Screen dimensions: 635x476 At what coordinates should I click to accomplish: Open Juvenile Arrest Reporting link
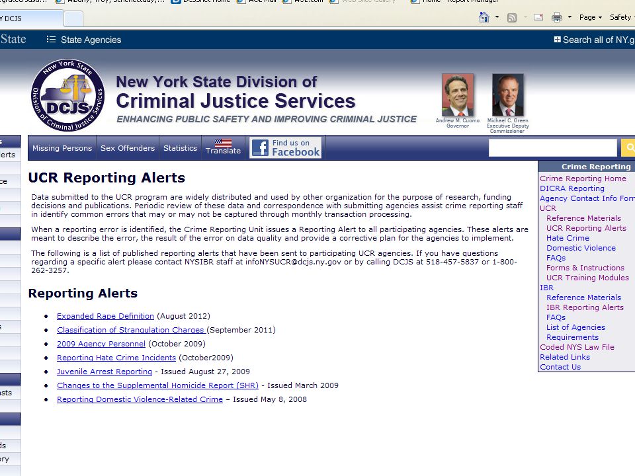(104, 372)
